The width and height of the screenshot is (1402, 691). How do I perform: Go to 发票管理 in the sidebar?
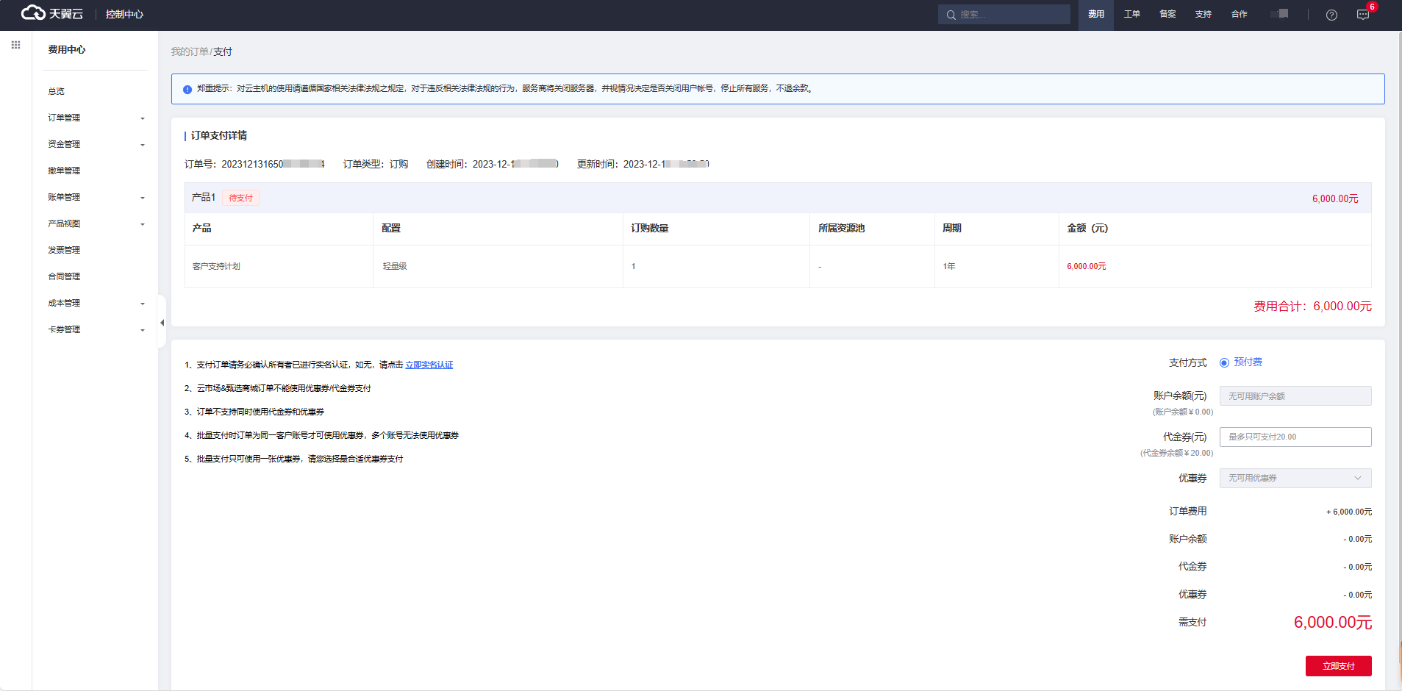(x=65, y=250)
